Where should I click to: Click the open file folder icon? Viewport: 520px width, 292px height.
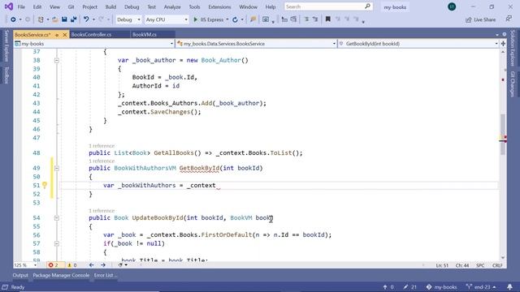55,19
